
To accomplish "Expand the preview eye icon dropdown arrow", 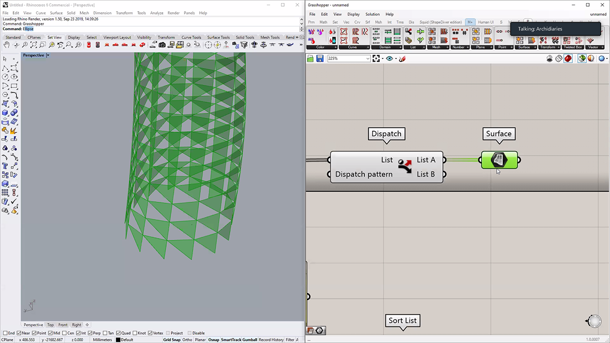I will [395, 59].
